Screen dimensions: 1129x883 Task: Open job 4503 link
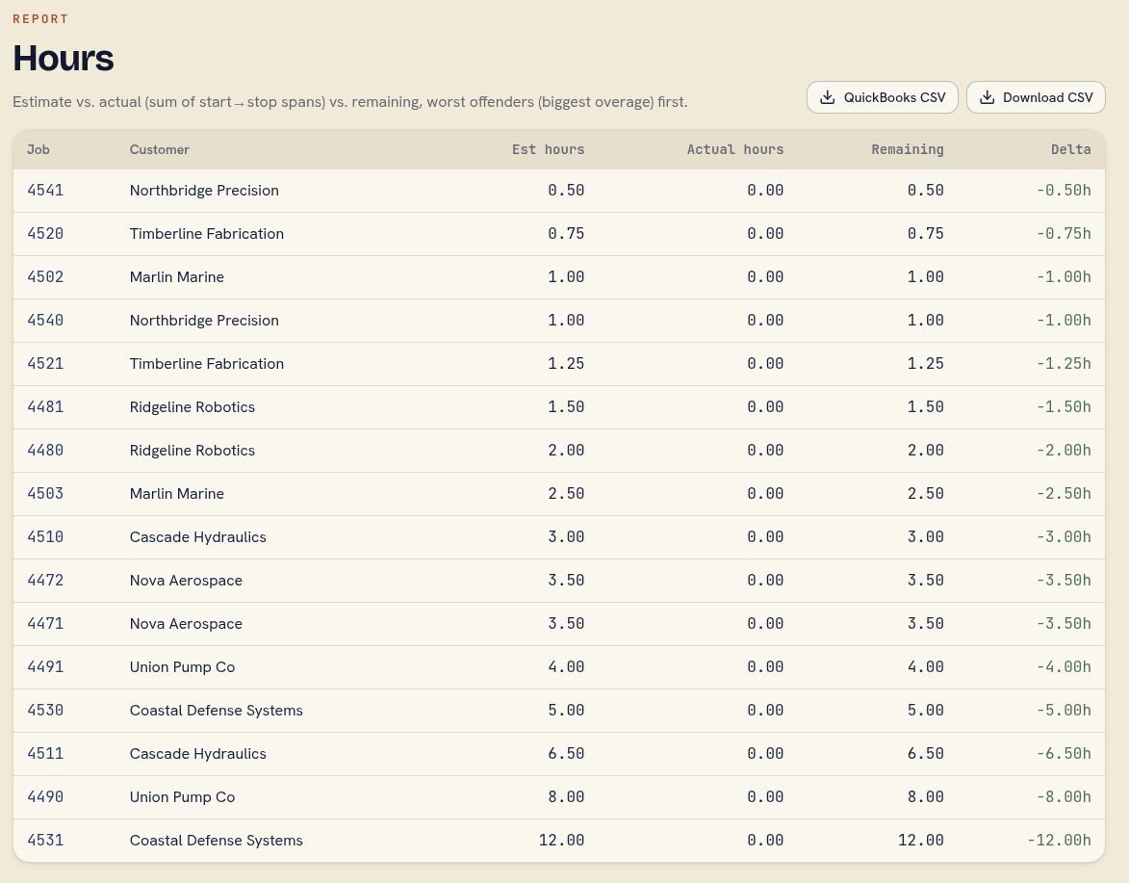pos(45,493)
